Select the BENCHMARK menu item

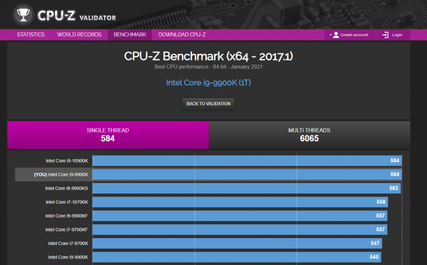(130, 35)
